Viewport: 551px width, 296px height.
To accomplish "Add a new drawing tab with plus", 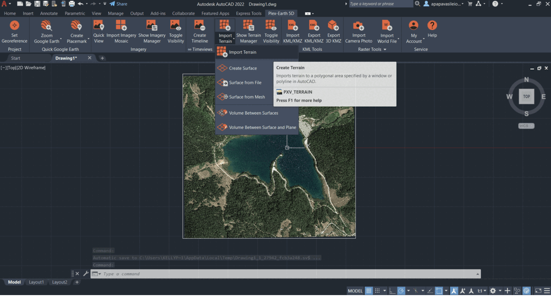I will 102,58.
